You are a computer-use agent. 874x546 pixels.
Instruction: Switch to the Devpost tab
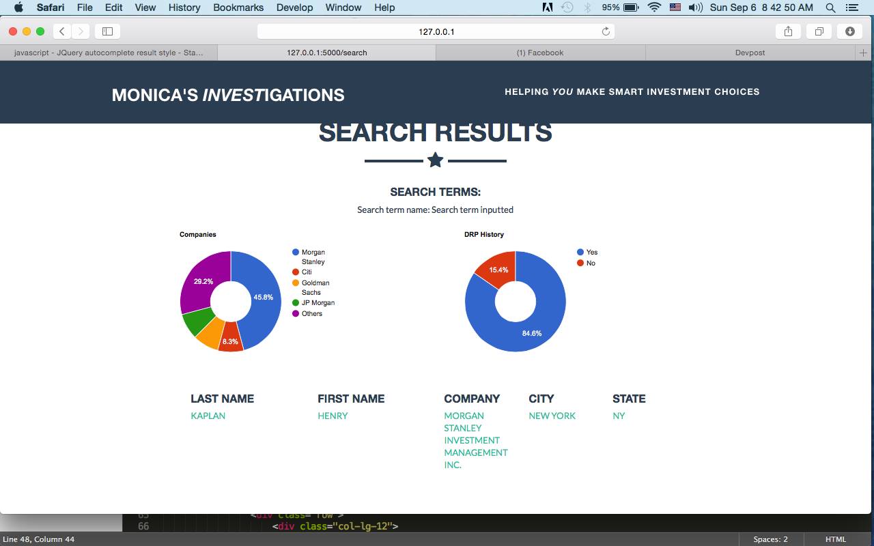tap(750, 53)
